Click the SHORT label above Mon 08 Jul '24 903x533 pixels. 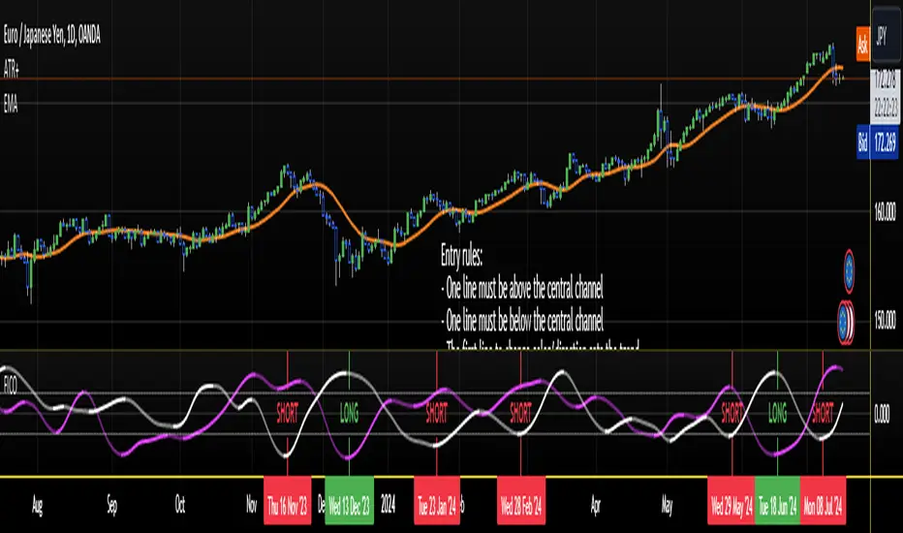click(x=823, y=413)
